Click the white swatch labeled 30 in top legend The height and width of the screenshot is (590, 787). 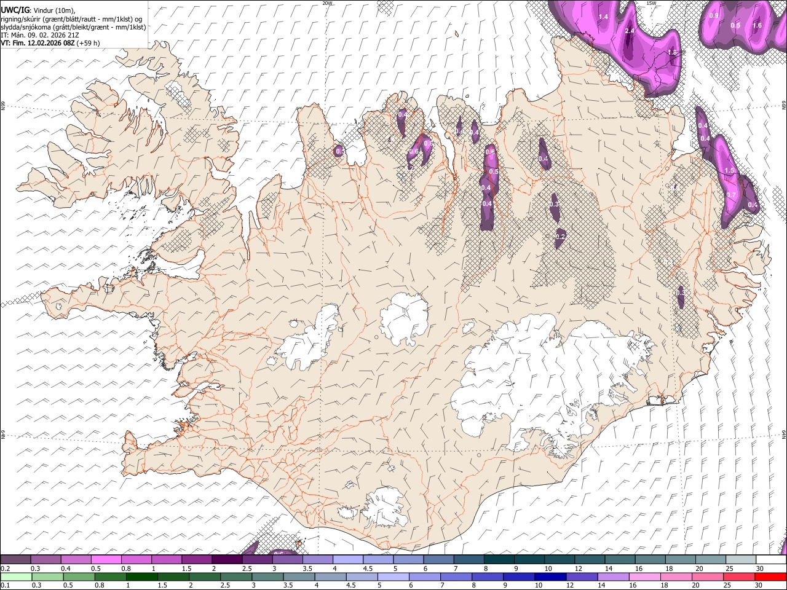[x=772, y=560]
